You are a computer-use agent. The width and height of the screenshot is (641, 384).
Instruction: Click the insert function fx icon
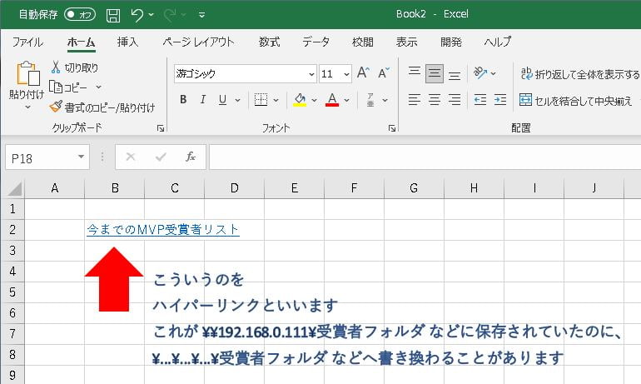tap(191, 157)
